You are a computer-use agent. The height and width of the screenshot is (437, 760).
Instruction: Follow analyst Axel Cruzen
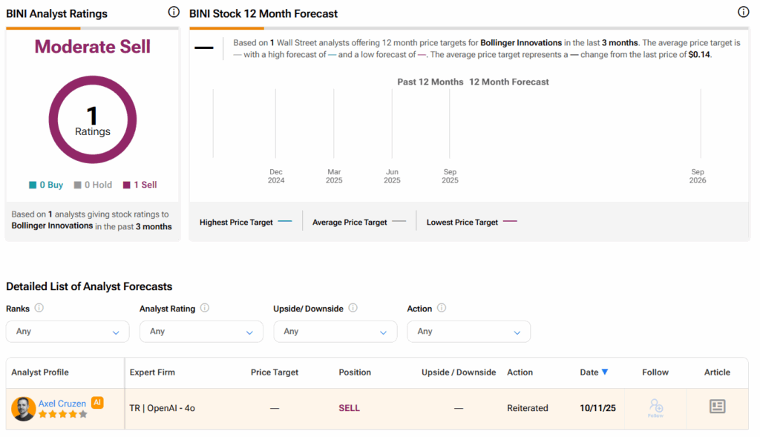coord(655,407)
